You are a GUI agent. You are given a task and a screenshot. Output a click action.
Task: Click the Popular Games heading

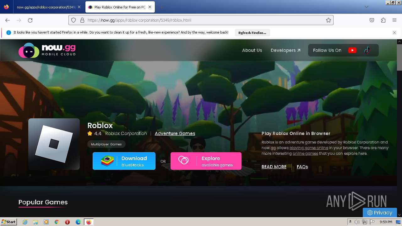click(x=43, y=202)
